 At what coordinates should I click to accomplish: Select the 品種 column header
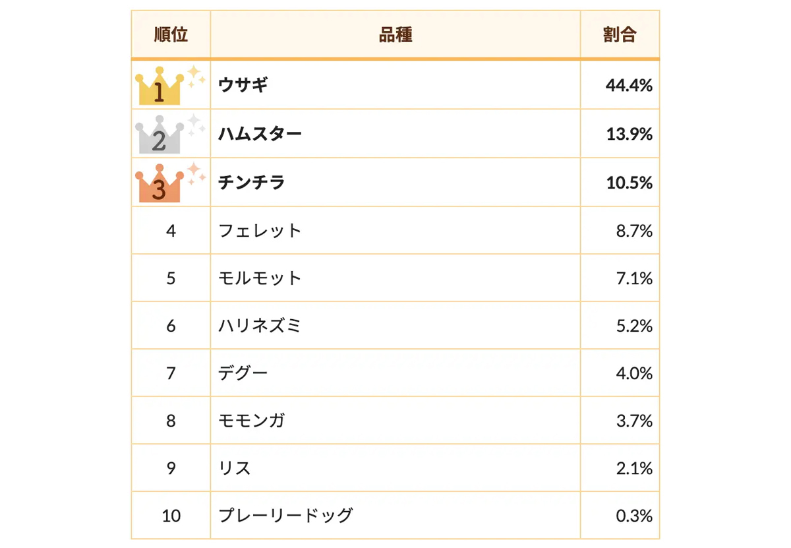coord(395,35)
